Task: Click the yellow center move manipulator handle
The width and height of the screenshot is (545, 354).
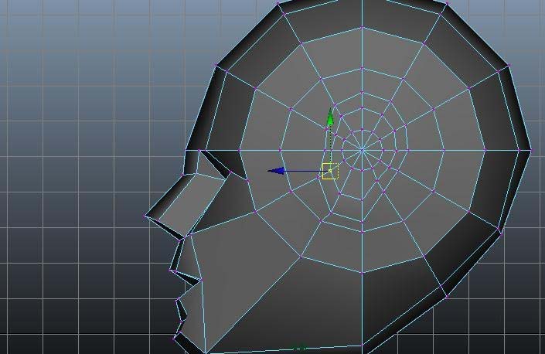Action: pos(330,172)
